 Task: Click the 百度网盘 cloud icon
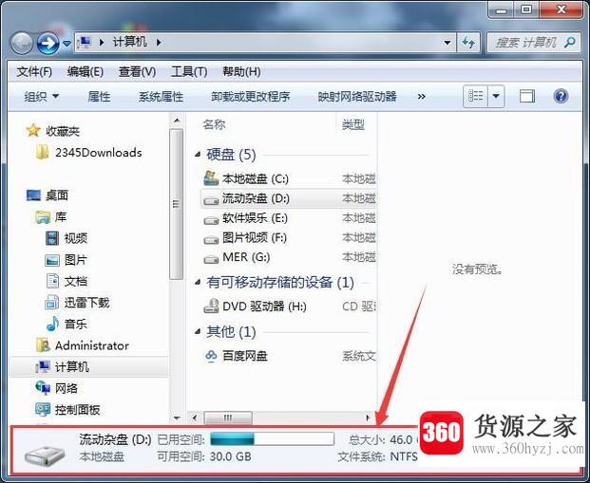click(211, 355)
